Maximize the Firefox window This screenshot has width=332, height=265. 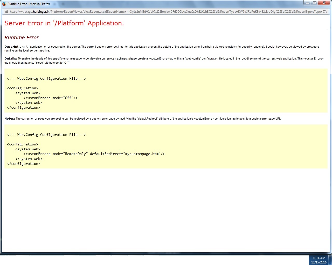point(314,3)
